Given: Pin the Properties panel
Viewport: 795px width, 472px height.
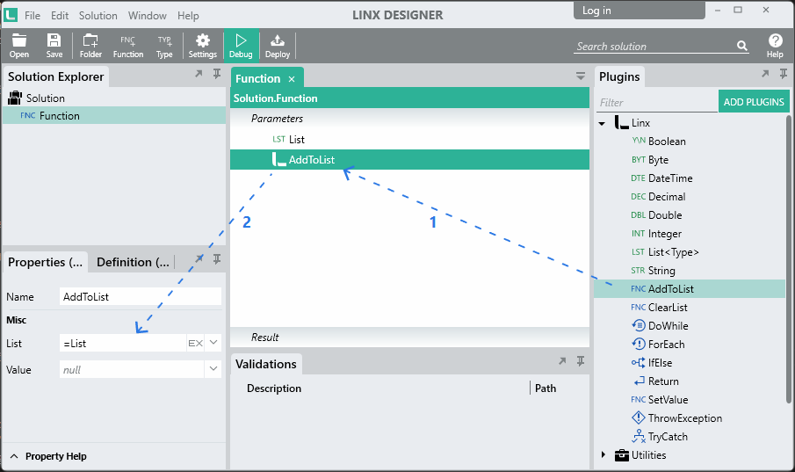Looking at the screenshot, I should 216,259.
